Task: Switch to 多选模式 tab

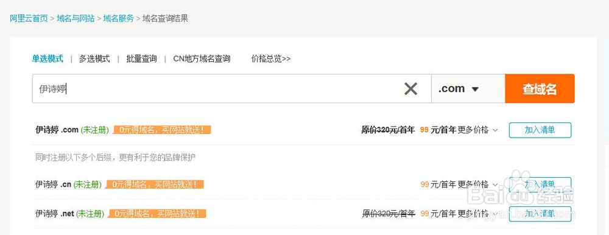Action: tap(94, 58)
